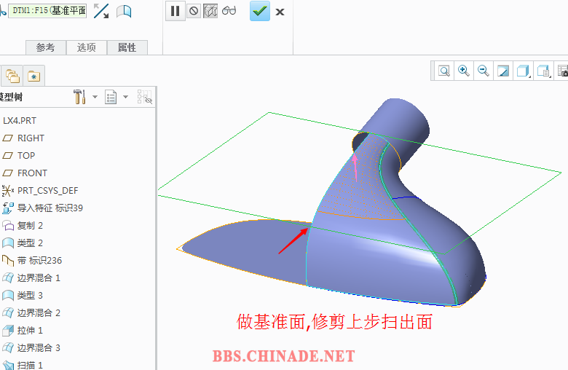Click the model tree show list icon
The image size is (568, 370).
point(111,97)
